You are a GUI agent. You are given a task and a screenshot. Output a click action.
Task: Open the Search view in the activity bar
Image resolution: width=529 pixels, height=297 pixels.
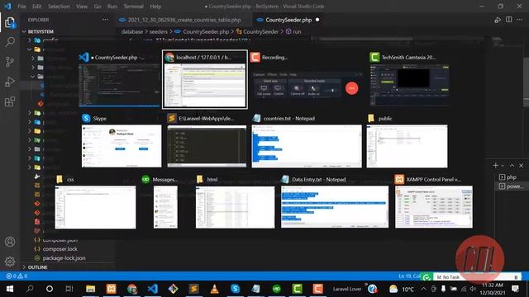(x=10, y=42)
